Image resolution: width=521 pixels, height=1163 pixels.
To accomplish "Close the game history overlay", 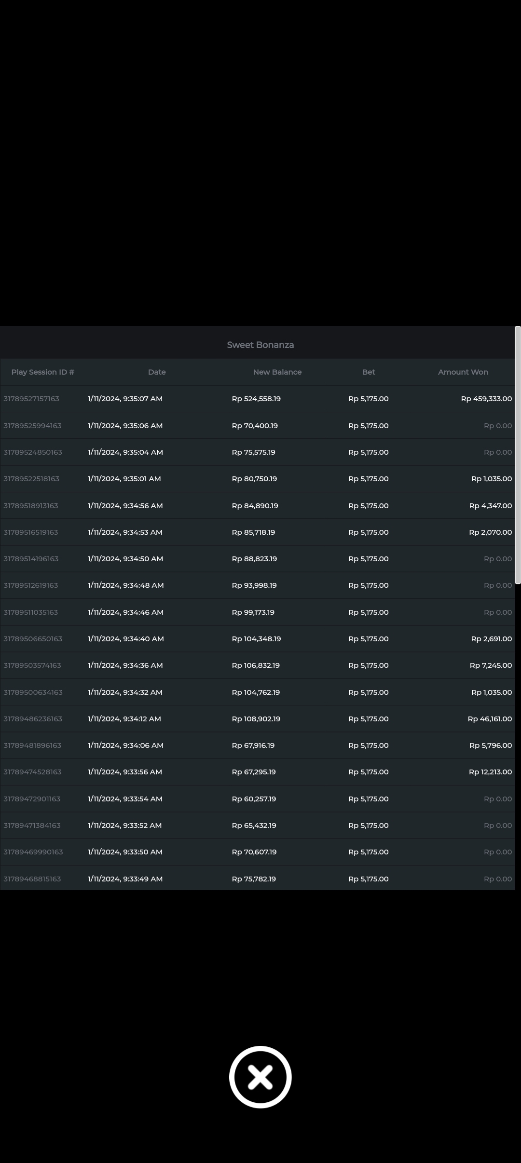I will click(260, 1077).
